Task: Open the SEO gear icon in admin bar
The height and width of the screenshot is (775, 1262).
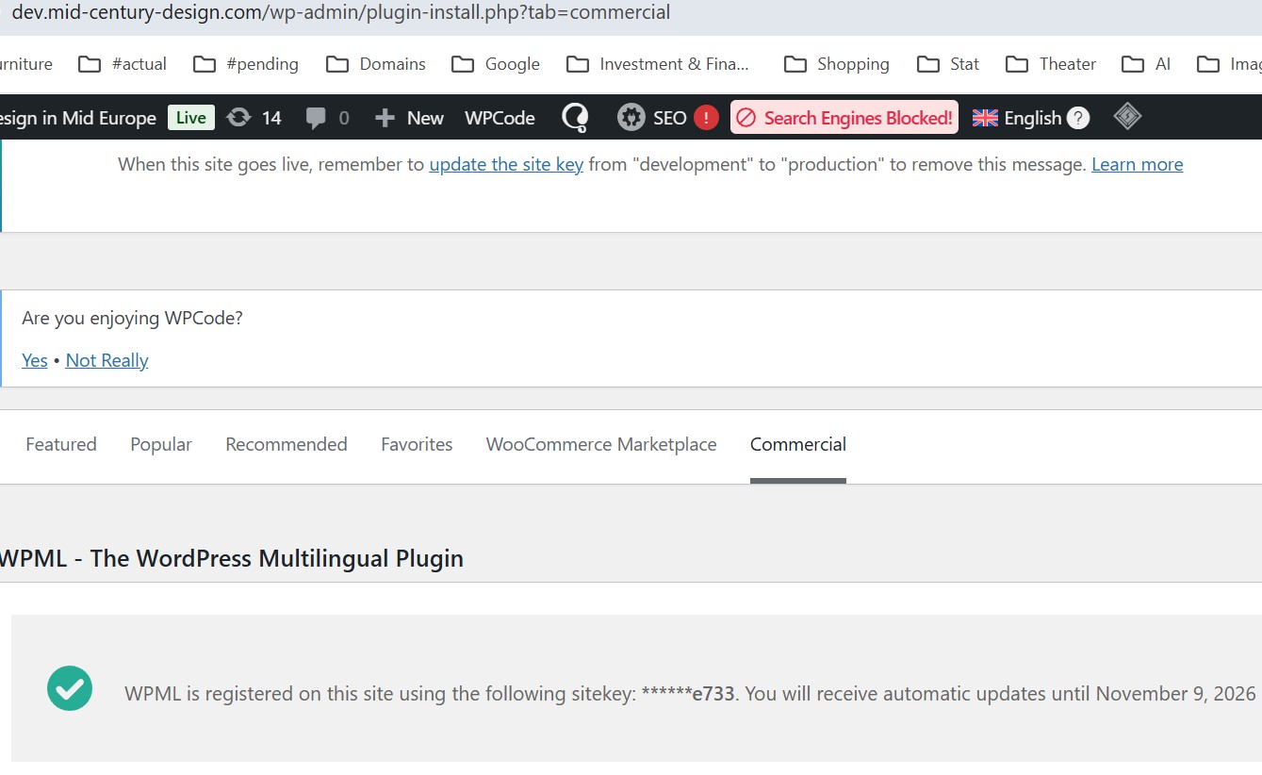Action: tap(631, 118)
